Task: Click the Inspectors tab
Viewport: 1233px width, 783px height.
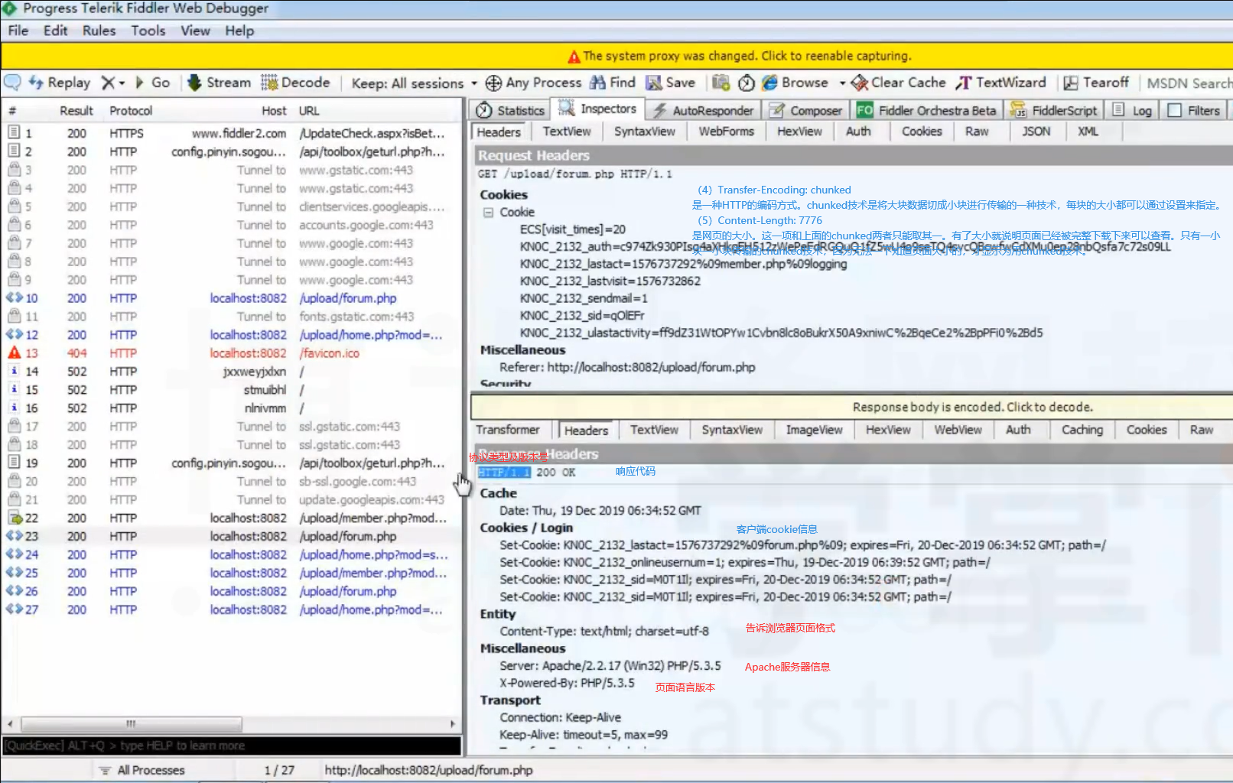Action: pyautogui.click(x=599, y=109)
